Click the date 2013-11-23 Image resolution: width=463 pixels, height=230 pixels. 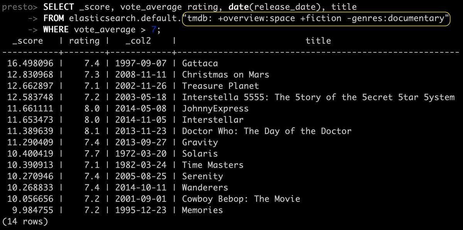tap(141, 131)
